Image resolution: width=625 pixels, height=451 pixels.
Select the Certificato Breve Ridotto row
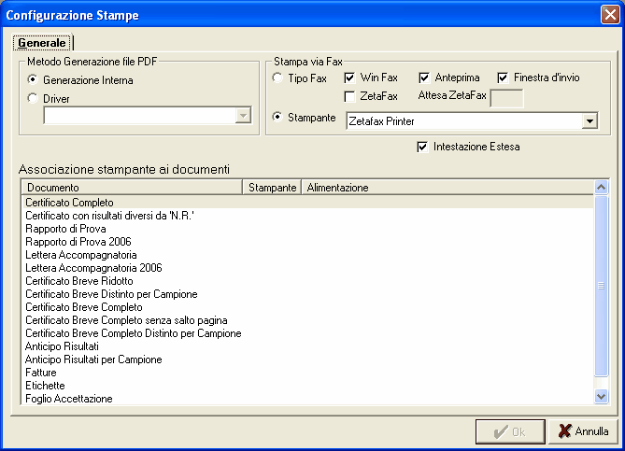[308, 281]
